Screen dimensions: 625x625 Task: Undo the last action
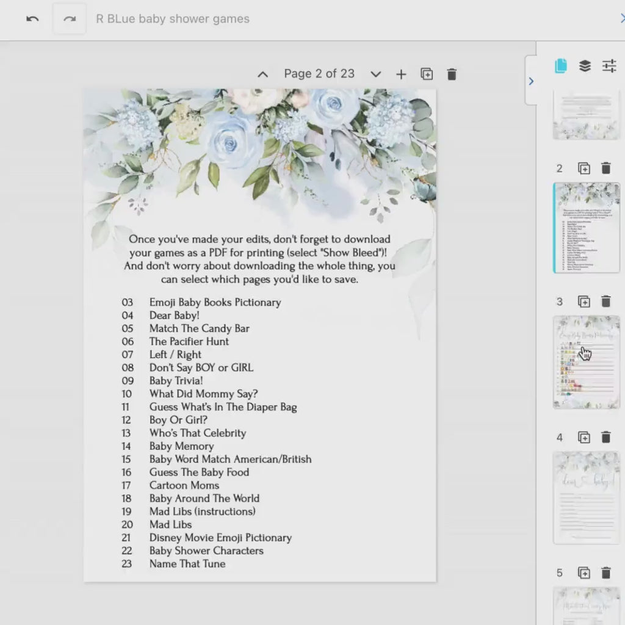(32, 18)
